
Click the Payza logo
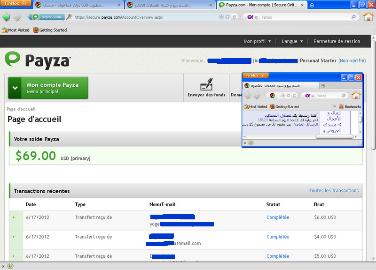pos(38,60)
